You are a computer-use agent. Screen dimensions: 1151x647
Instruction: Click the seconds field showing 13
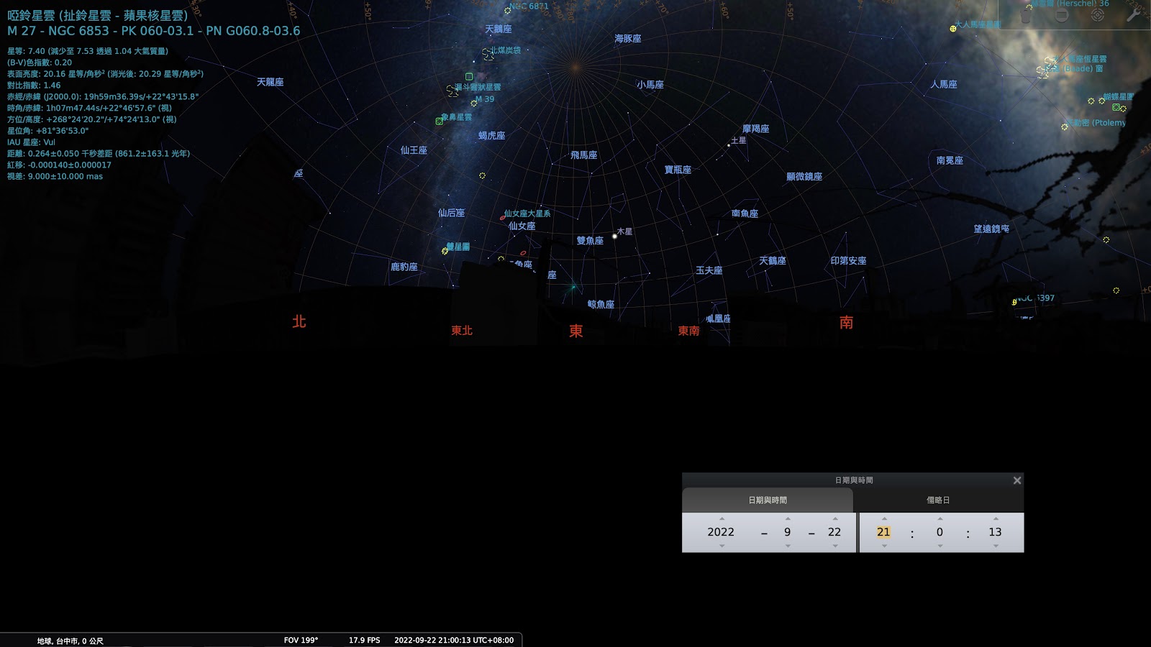[995, 532]
